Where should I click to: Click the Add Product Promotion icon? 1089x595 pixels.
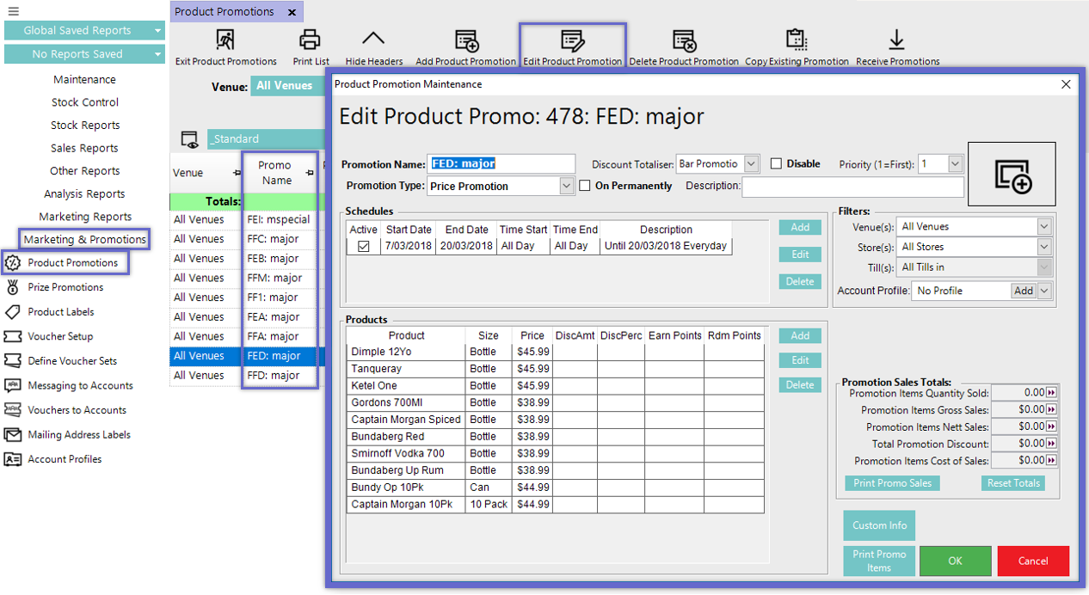coord(466,40)
